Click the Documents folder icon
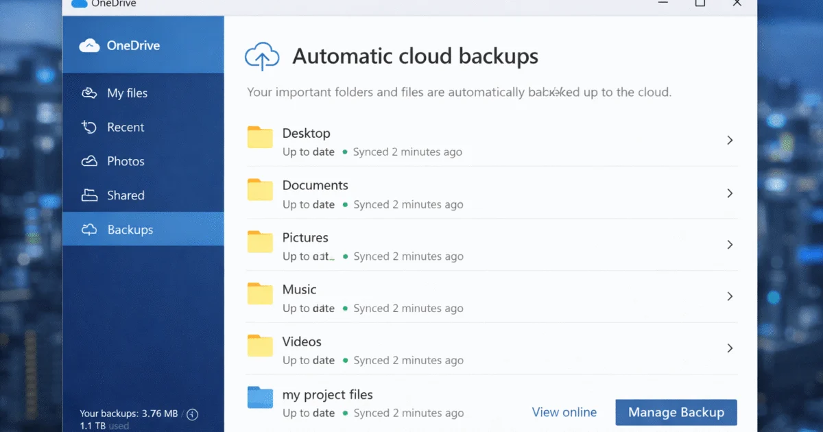This screenshot has width=823, height=432. tap(261, 189)
